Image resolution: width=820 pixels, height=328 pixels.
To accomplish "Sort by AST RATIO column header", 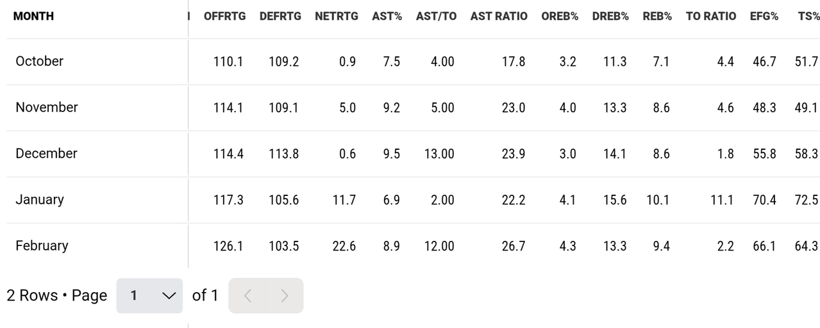I will [499, 17].
